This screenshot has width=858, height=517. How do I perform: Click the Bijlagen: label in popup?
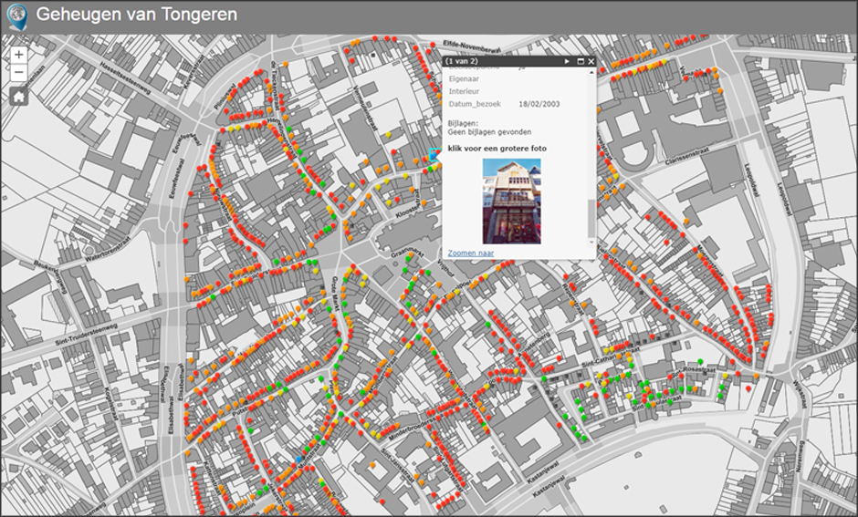coord(463,123)
